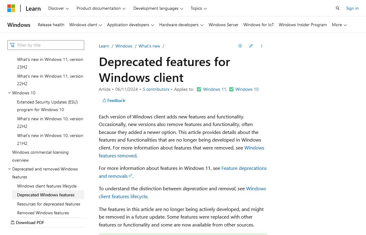Open the Hardware developers dropdown

click(x=181, y=25)
